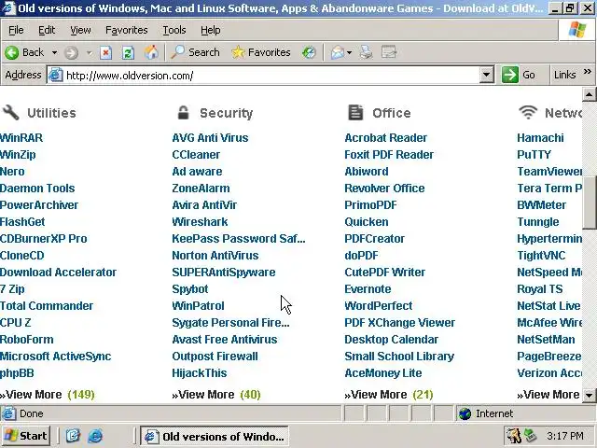This screenshot has width=597, height=448.
Task: Click the Print printer icon
Action: point(367,52)
